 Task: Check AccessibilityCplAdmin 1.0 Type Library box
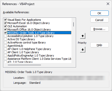pyautogui.click(x=6, y=36)
